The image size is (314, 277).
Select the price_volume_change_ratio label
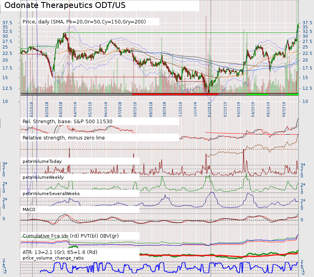tap(53, 258)
